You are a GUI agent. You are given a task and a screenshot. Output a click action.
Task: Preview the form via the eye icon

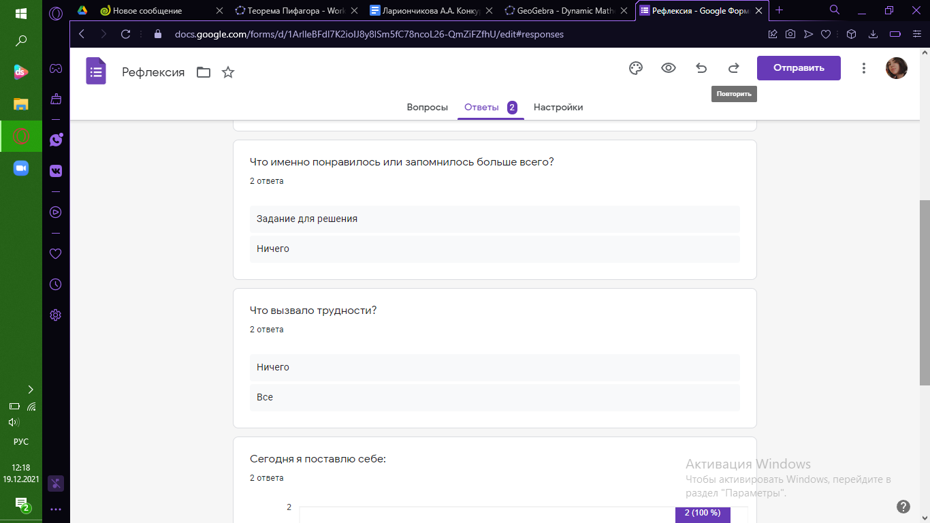[669, 68]
